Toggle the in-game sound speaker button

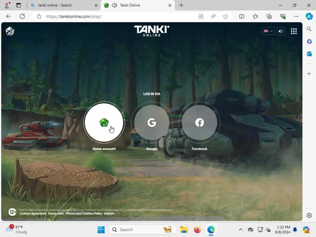tap(281, 31)
